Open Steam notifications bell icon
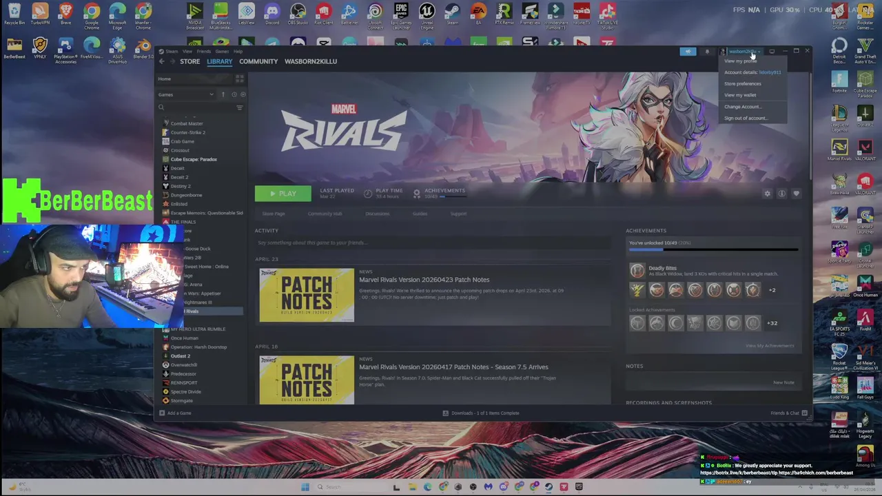This screenshot has height=496, width=882. point(707,51)
